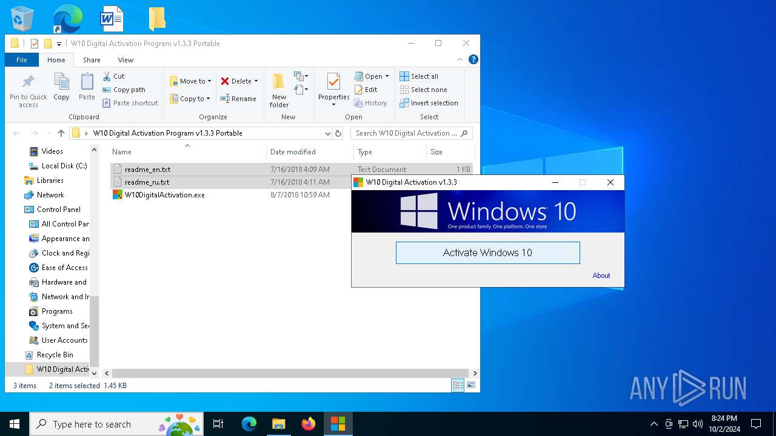Select Control Panel in navigation pane

[x=58, y=210]
